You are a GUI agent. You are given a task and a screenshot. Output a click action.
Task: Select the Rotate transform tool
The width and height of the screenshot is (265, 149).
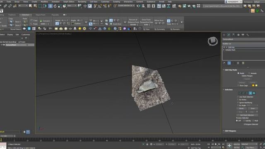click(x=55, y=6)
